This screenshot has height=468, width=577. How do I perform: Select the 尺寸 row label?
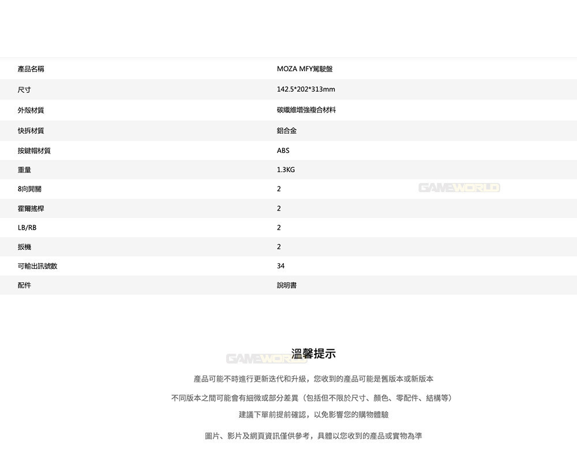24,89
